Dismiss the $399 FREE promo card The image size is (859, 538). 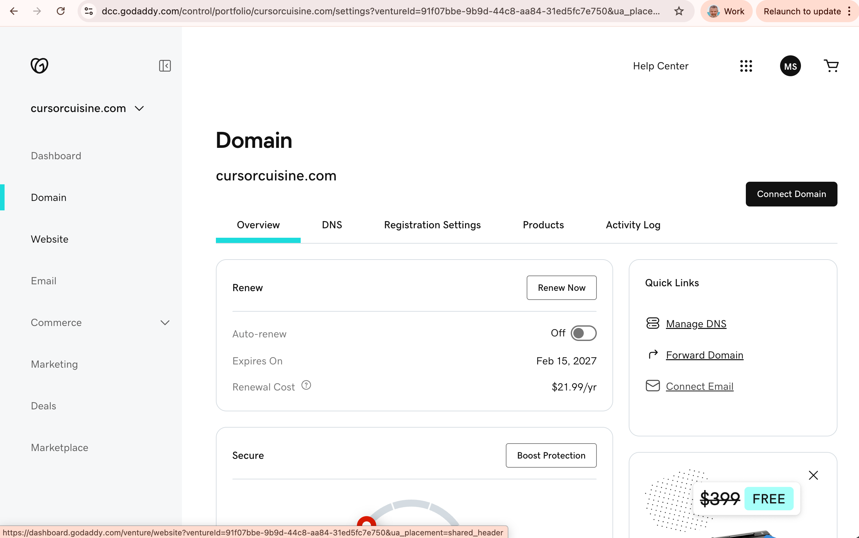pos(813,475)
